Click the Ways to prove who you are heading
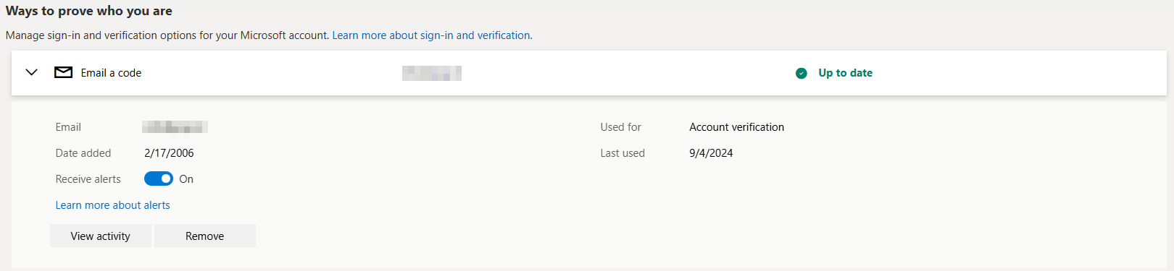This screenshot has height=271, width=1174. click(89, 11)
